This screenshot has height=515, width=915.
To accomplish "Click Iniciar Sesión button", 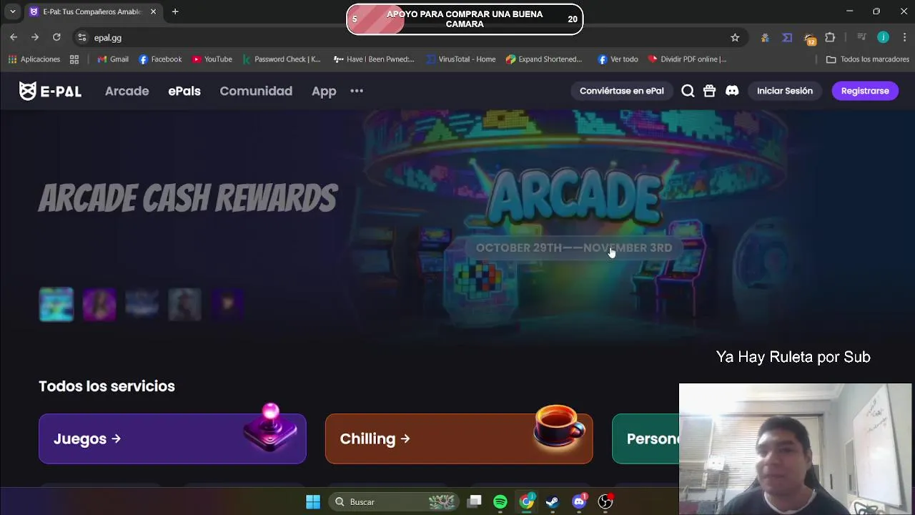I will pos(785,91).
